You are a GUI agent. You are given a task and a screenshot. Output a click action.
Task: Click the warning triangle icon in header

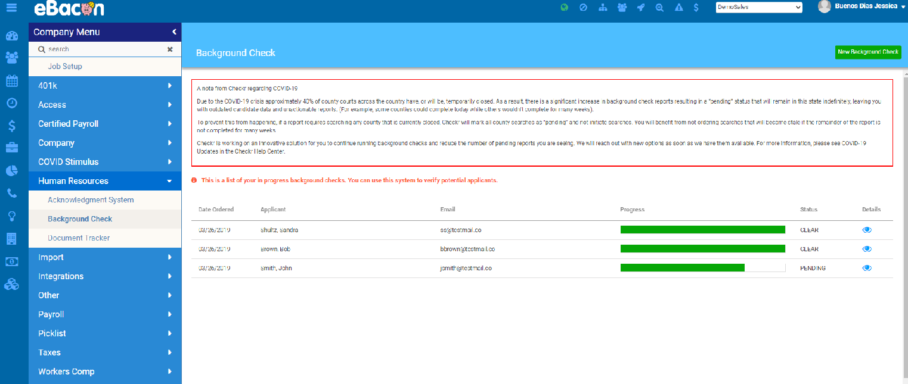678,7
